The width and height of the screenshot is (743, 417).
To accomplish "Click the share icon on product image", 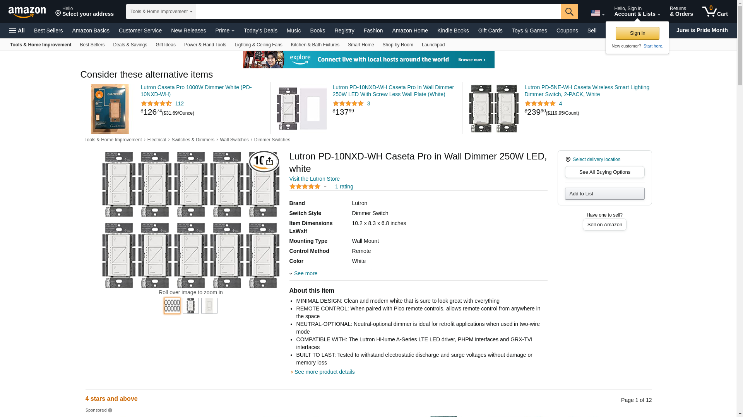I will click(269, 162).
